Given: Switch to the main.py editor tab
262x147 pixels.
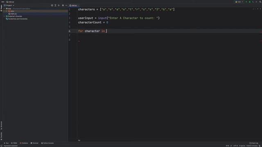Looking at the screenshot, I should 73,5.
